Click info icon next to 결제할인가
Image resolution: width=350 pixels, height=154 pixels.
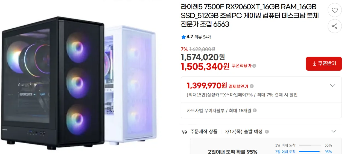point(252,86)
